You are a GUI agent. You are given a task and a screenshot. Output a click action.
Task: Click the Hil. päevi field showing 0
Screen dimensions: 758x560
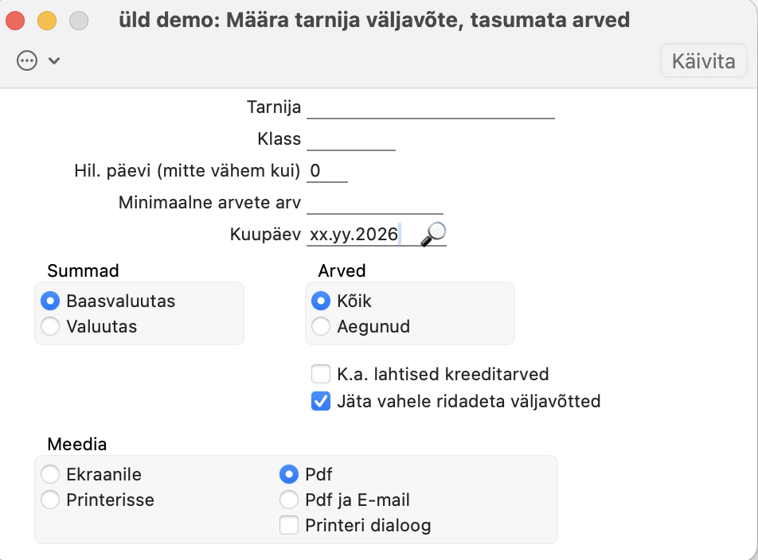pos(327,171)
